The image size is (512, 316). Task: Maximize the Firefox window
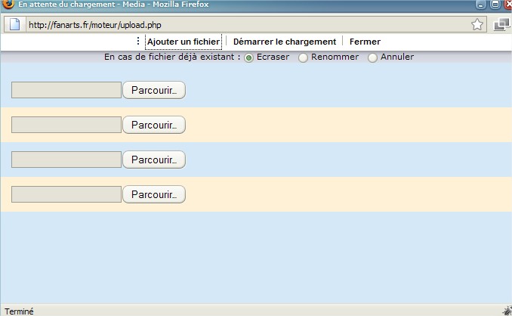point(495,5)
